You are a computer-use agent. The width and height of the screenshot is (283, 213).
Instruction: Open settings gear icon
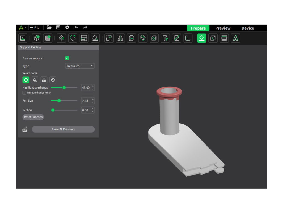(x=67, y=27)
